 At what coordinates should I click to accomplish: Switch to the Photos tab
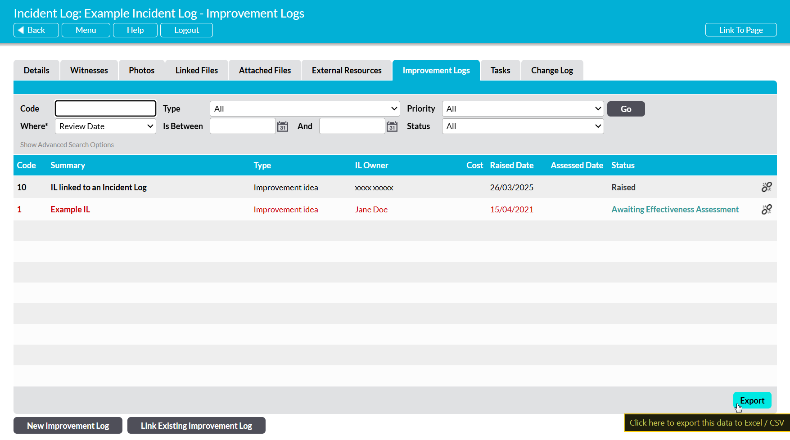[142, 70]
